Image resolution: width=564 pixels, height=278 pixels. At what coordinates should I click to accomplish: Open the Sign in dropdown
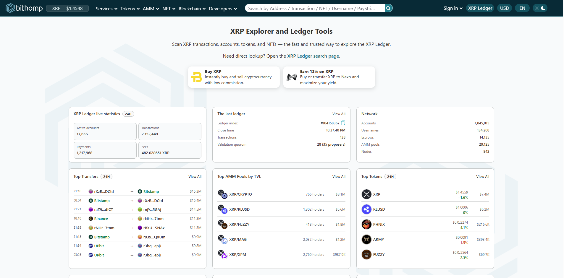pos(453,8)
